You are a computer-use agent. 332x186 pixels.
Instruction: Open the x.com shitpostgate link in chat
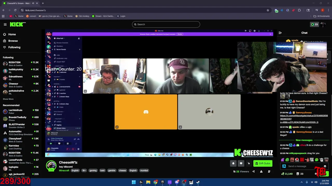pyautogui.click(x=304, y=119)
